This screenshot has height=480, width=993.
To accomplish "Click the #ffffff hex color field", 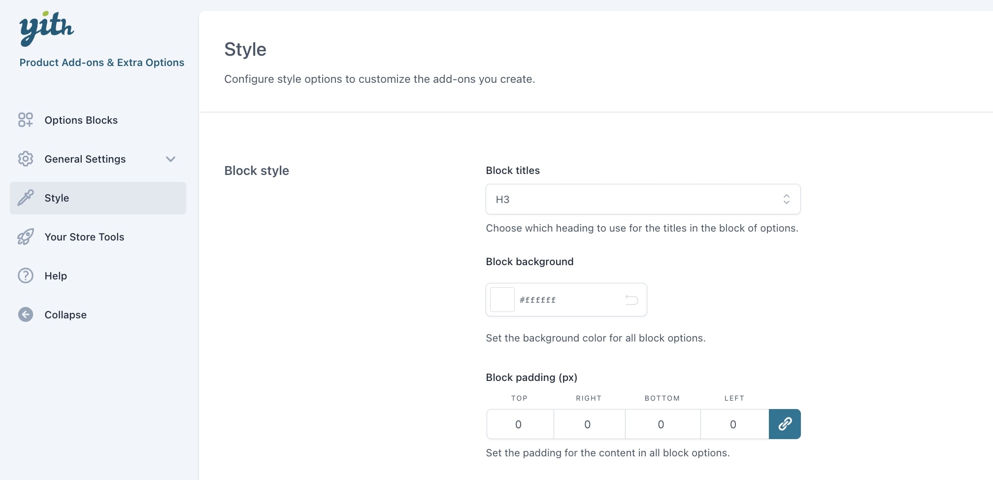I will [566, 300].
